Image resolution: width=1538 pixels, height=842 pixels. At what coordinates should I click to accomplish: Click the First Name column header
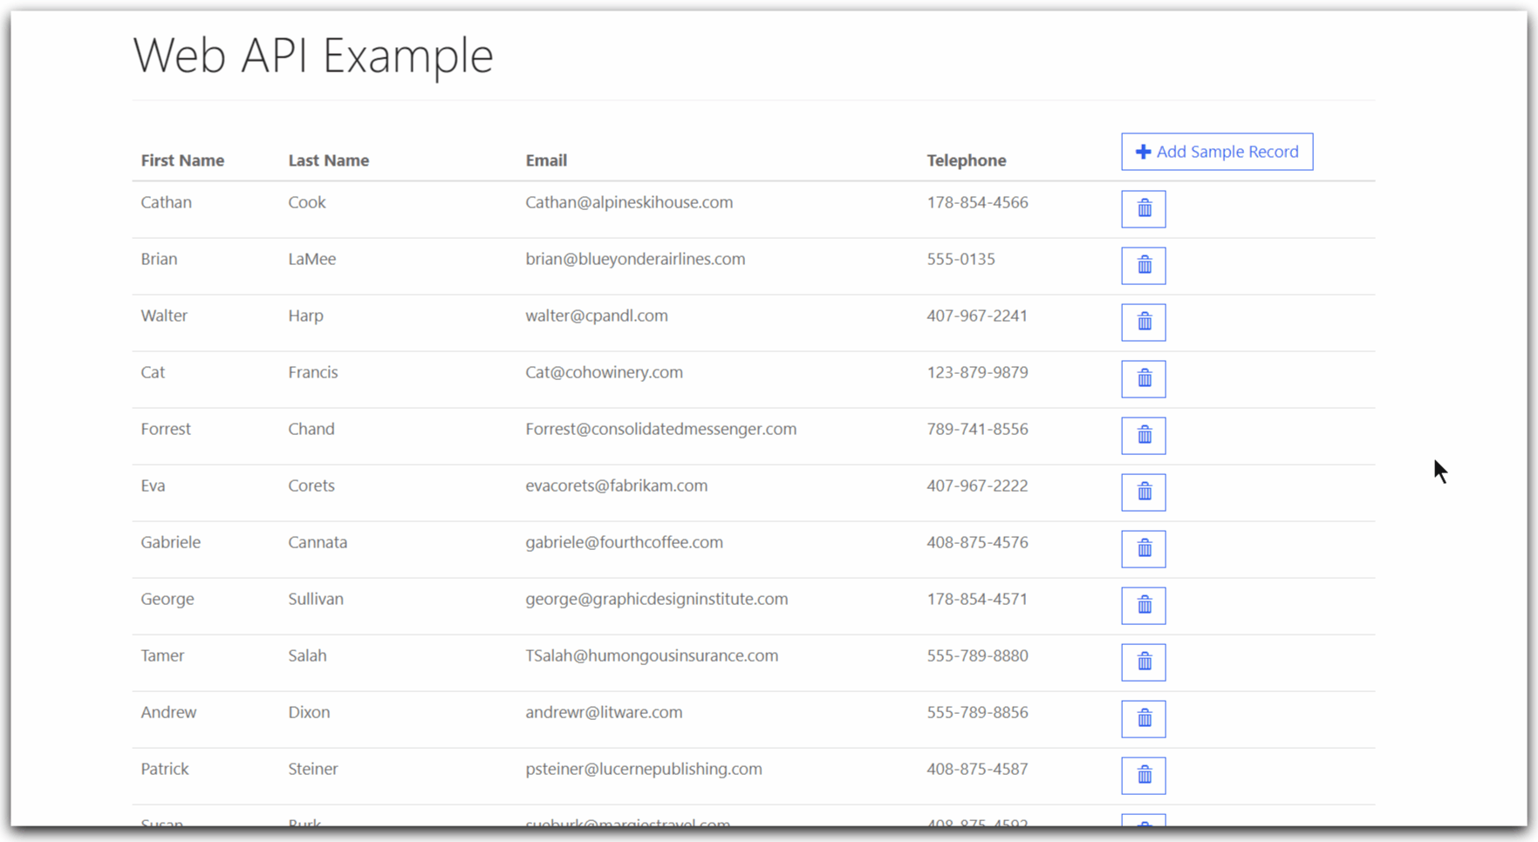point(182,160)
